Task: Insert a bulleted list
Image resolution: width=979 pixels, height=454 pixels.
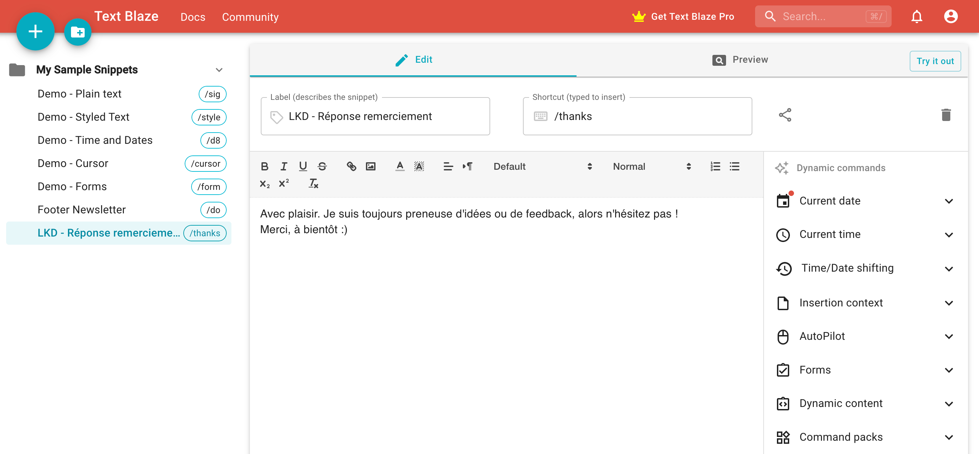Action: click(734, 166)
